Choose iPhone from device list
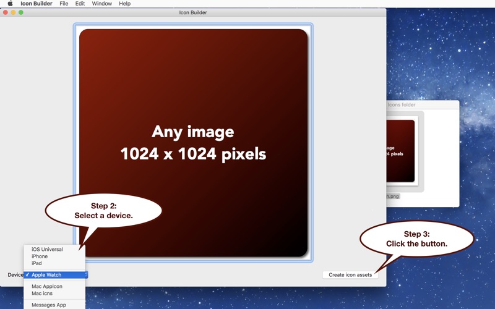The width and height of the screenshot is (495, 309). coord(54,256)
